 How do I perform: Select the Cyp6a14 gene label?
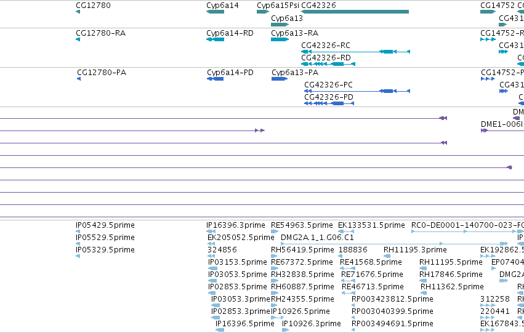(x=222, y=6)
